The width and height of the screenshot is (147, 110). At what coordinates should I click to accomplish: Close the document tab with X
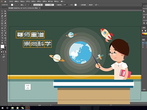40,8
